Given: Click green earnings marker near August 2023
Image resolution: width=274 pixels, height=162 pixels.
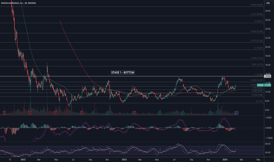Looking at the screenshot, I should [183, 113].
